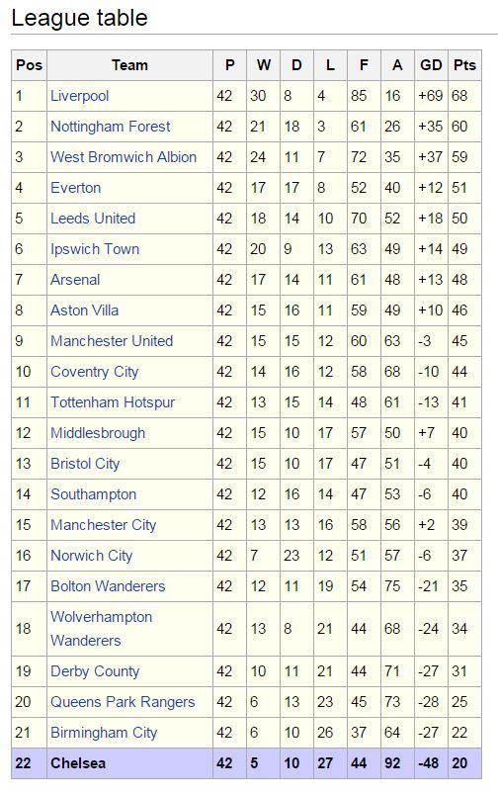
Task: Open the Manchester City link
Action: (x=104, y=525)
